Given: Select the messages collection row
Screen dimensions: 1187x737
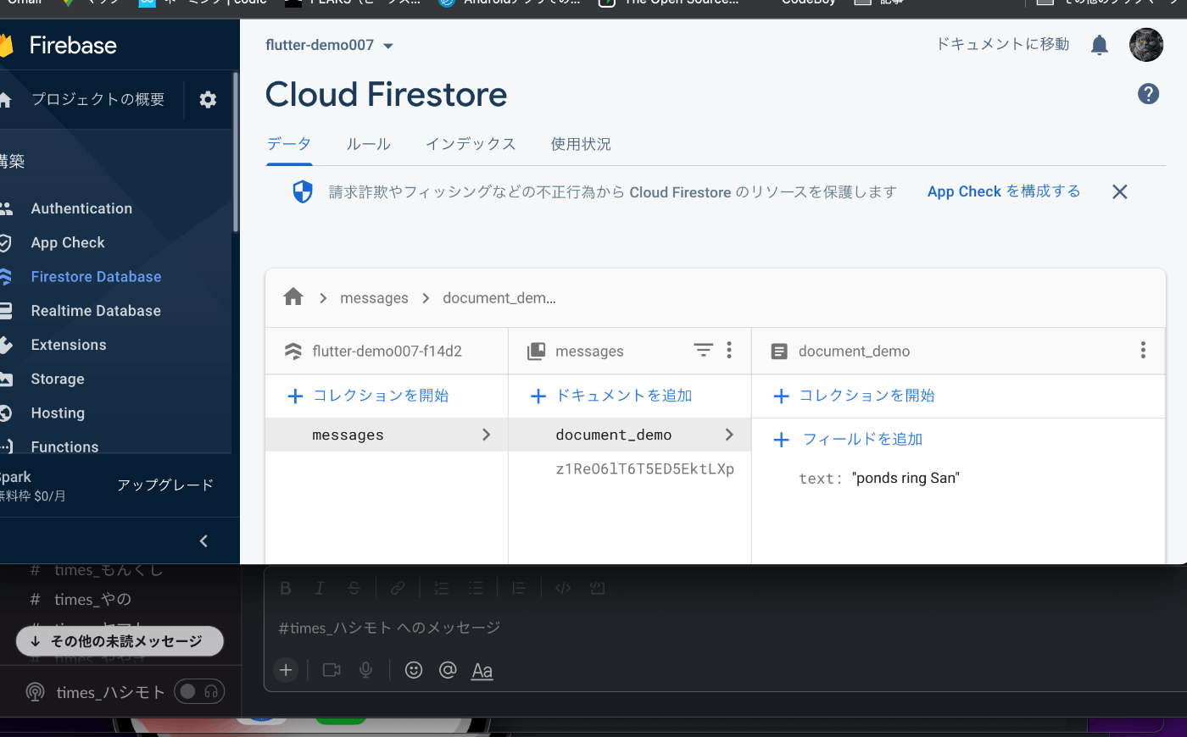Looking at the screenshot, I should tap(387, 435).
